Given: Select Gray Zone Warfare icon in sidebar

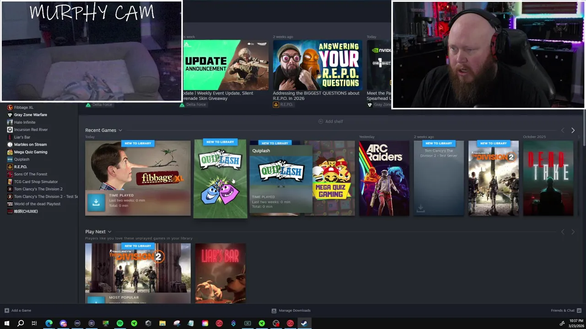Looking at the screenshot, I should coord(10,115).
